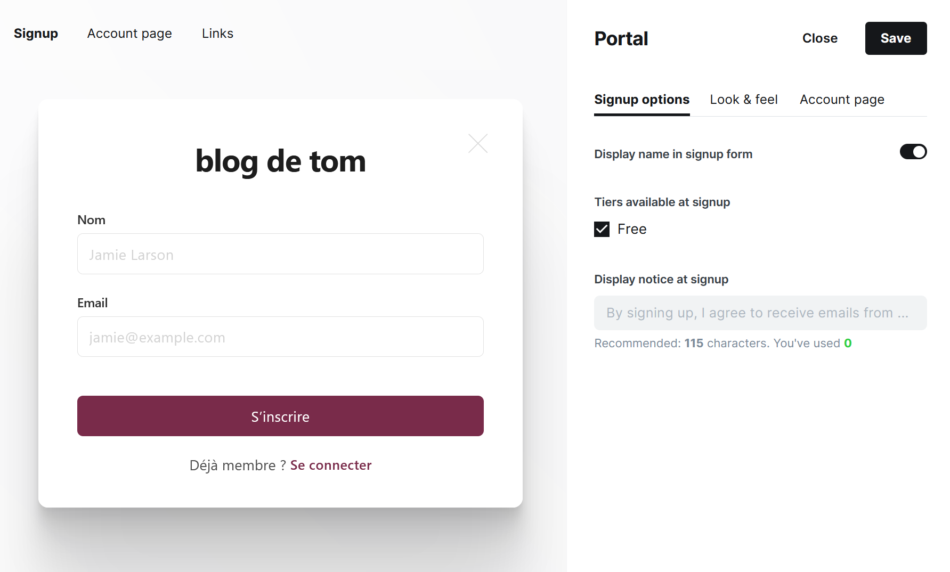Click the Free tier label
This screenshot has height=572, width=950.
click(632, 229)
